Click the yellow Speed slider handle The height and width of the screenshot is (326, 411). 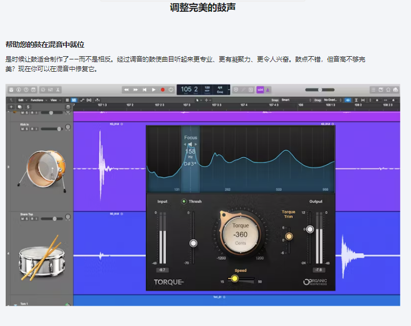(235, 278)
